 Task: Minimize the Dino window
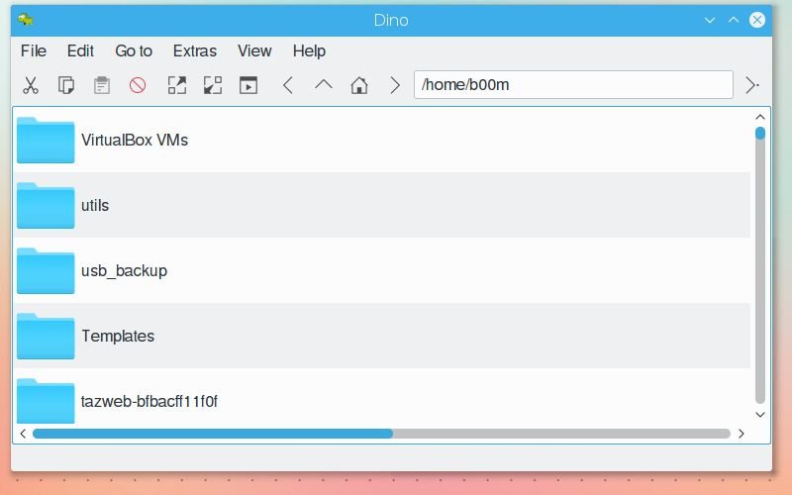pyautogui.click(x=710, y=20)
